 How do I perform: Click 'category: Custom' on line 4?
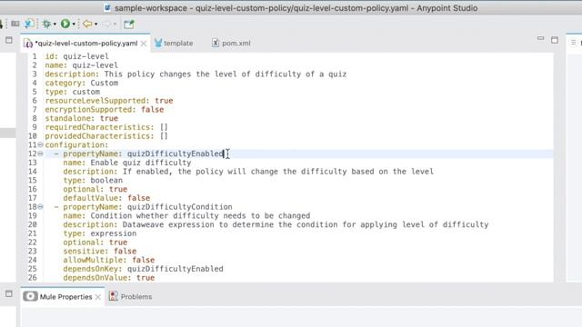pos(81,83)
